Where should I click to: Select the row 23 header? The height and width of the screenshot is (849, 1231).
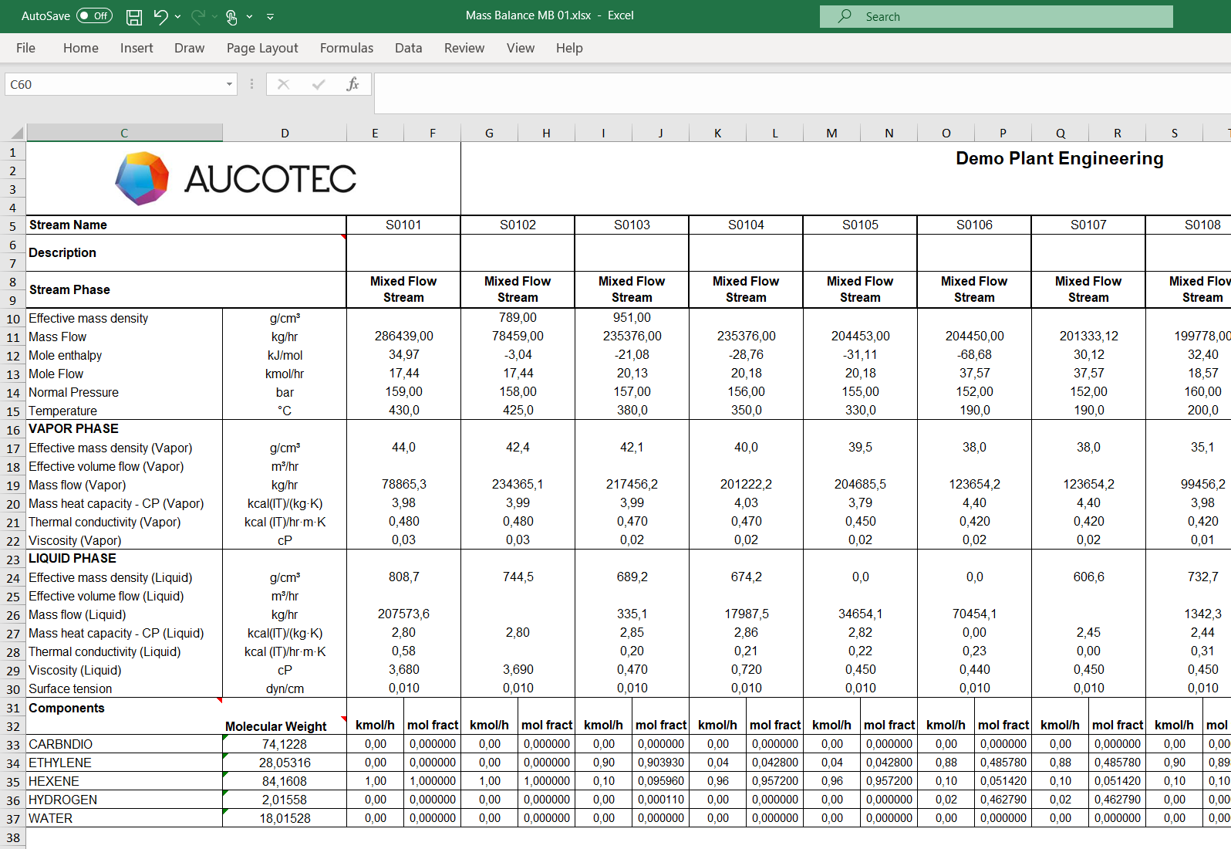(x=13, y=559)
